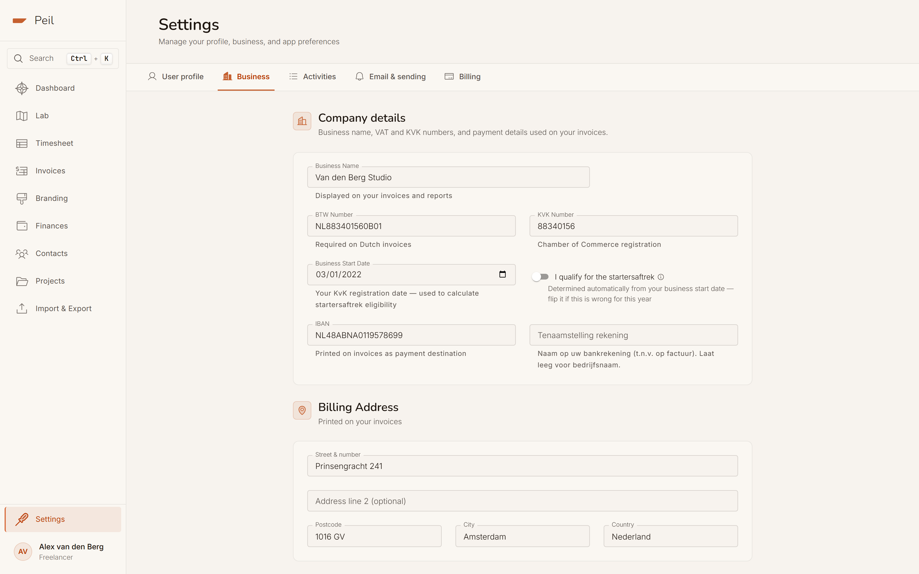Select the Business tab
This screenshot has height=574, width=919.
[246, 77]
